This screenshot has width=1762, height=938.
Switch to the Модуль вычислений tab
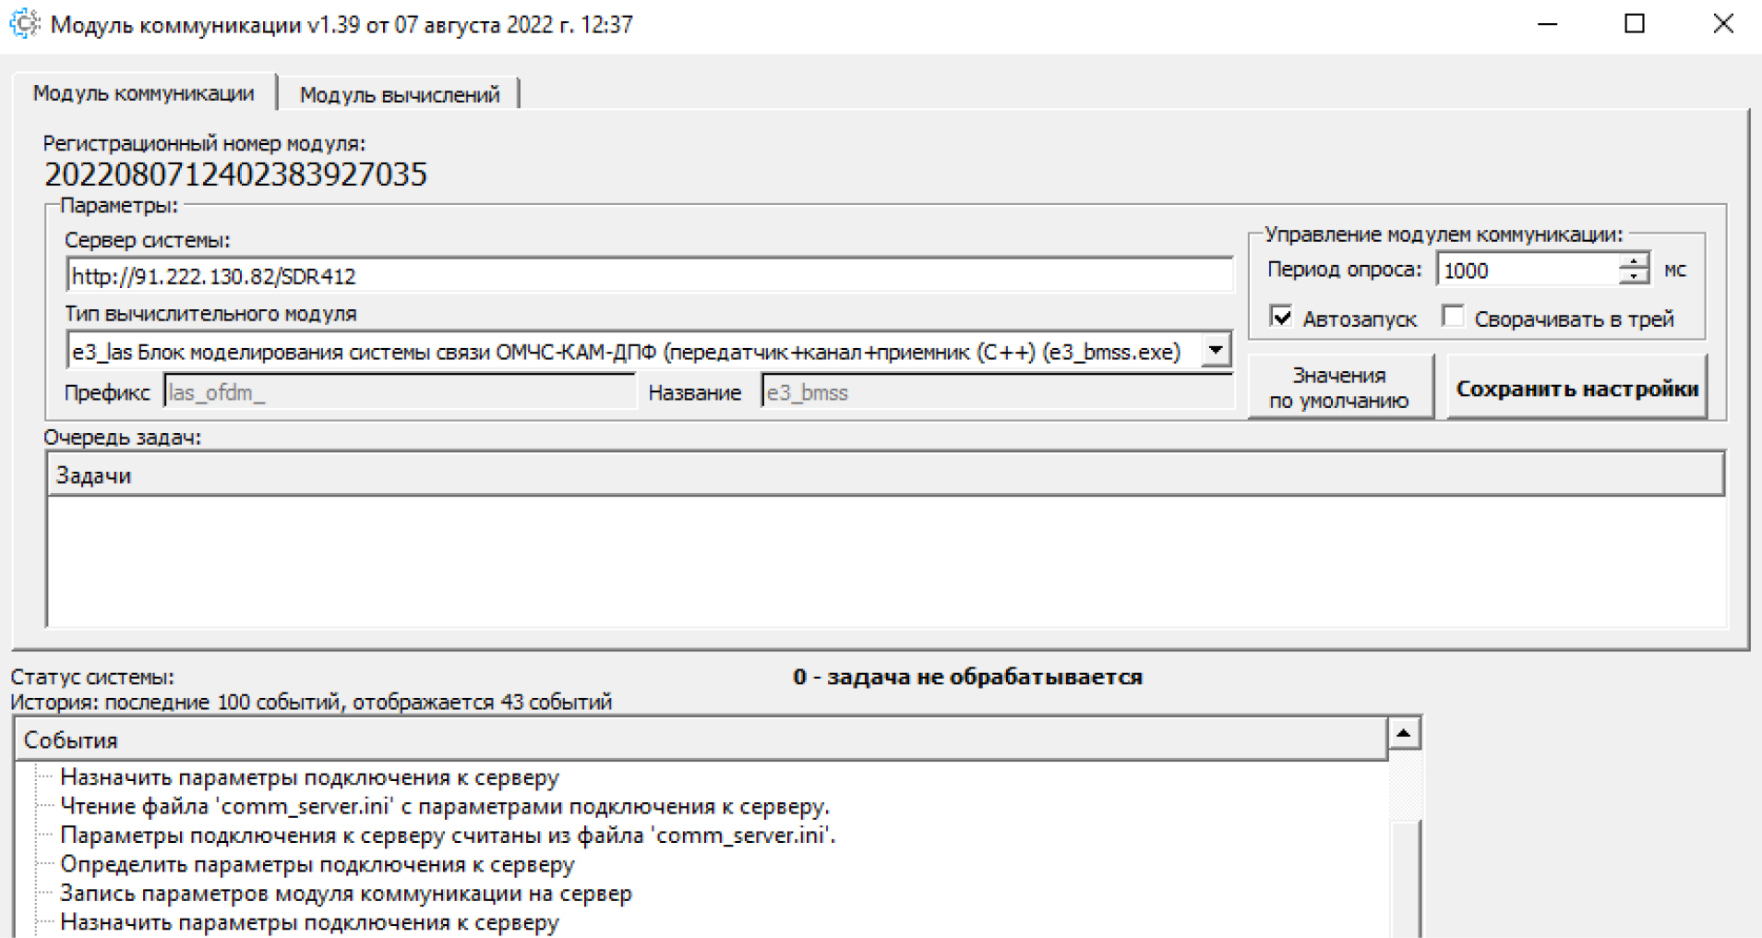click(x=399, y=94)
